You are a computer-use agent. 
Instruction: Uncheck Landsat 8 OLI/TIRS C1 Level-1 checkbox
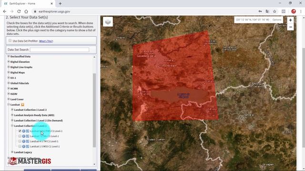pyautogui.click(x=20, y=131)
